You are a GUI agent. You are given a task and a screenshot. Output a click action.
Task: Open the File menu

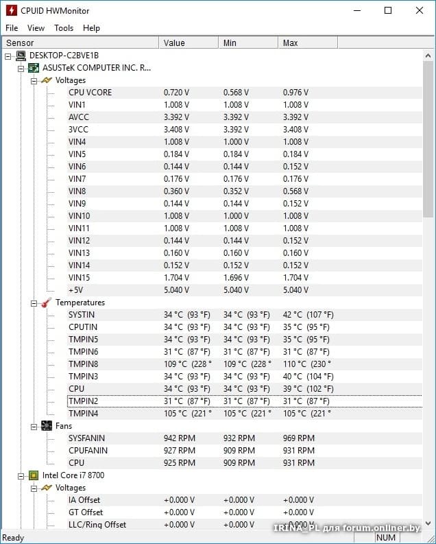click(x=12, y=28)
